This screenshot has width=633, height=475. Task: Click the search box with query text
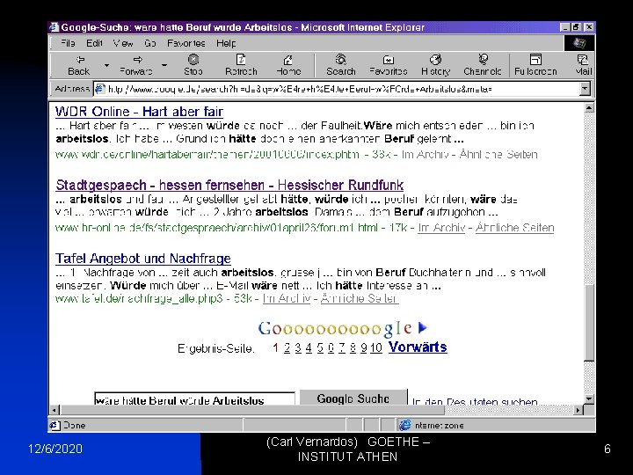click(194, 398)
